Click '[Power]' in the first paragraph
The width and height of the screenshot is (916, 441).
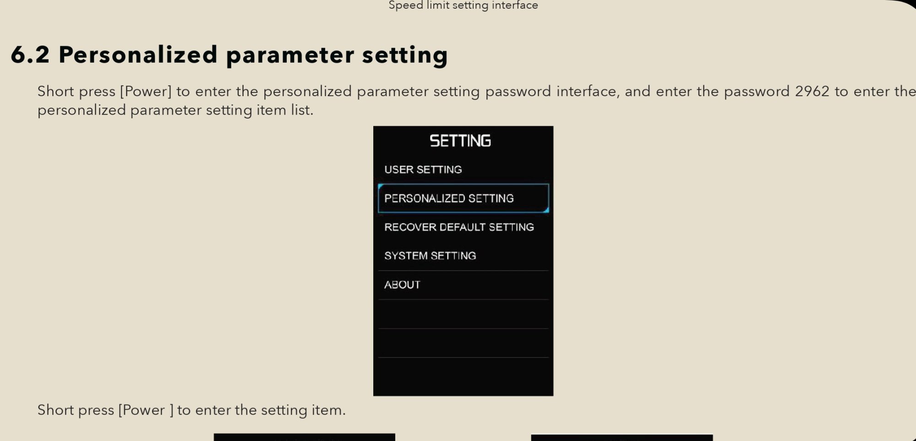pyautogui.click(x=146, y=91)
